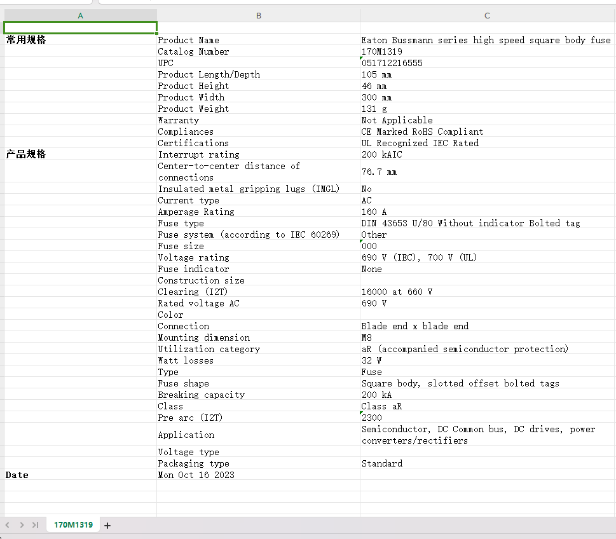Click the Interrupt rating label
Screen dimensions: 616x539
coord(259,154)
